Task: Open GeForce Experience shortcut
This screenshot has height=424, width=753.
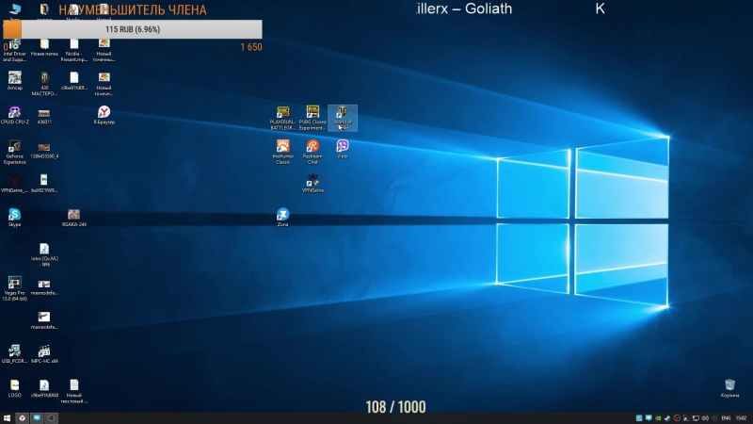Action: pyautogui.click(x=14, y=147)
